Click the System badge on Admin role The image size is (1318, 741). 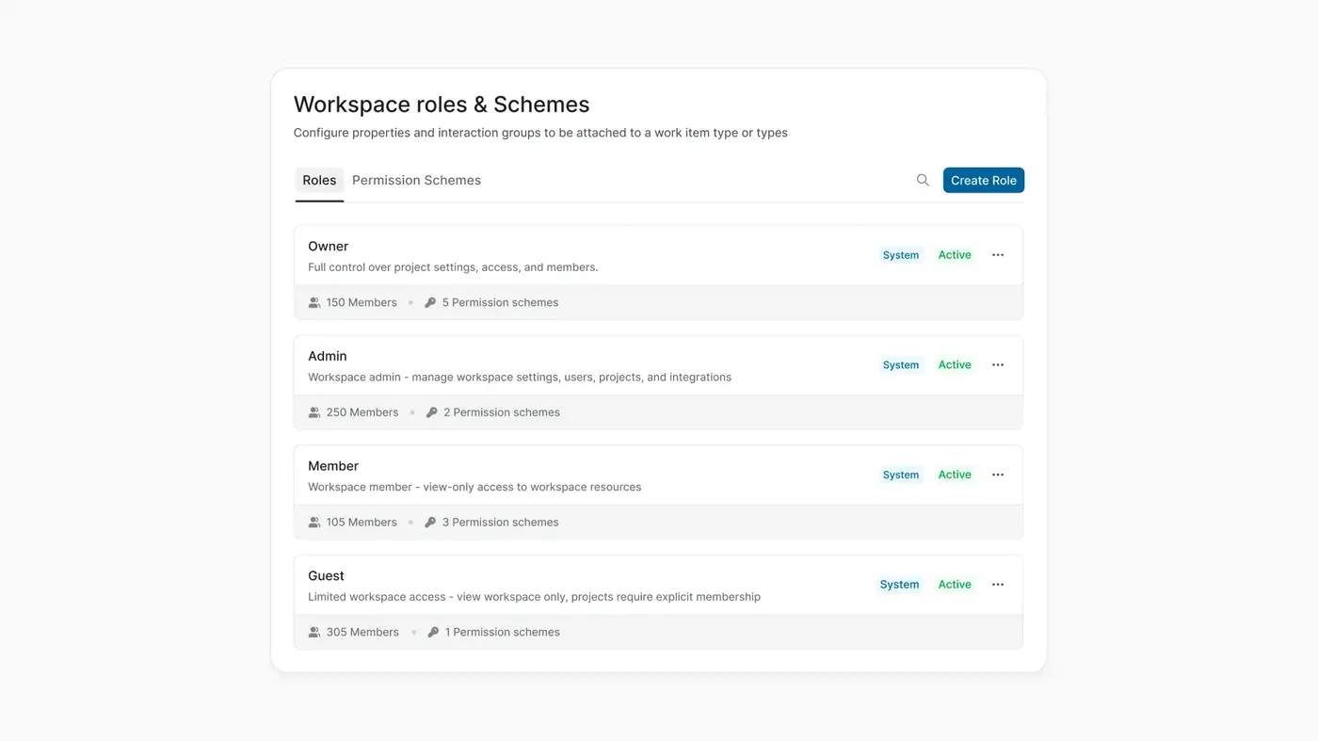[901, 365]
